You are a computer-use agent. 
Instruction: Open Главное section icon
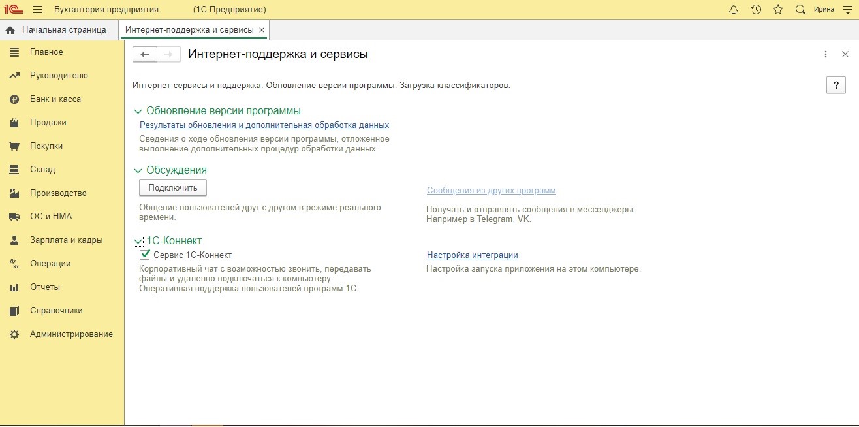click(14, 52)
